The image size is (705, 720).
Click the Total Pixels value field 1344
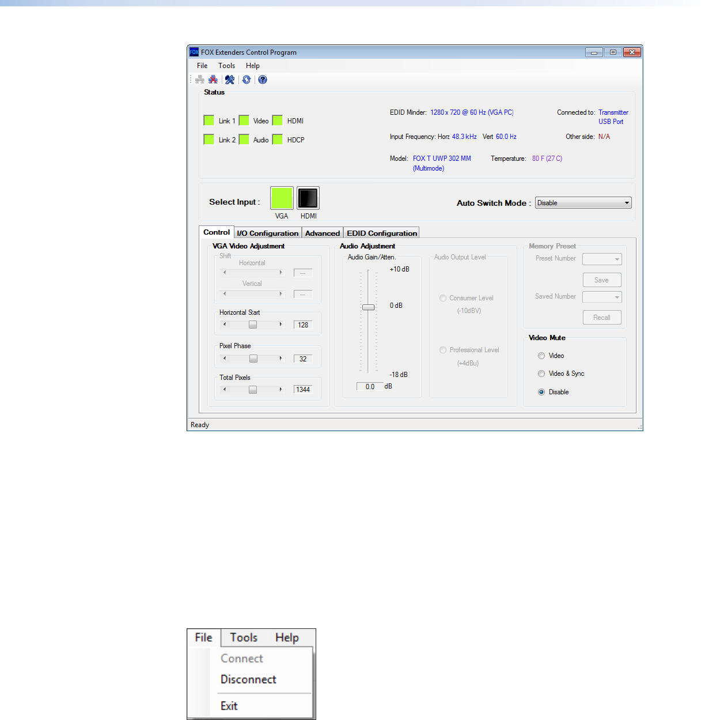point(303,390)
